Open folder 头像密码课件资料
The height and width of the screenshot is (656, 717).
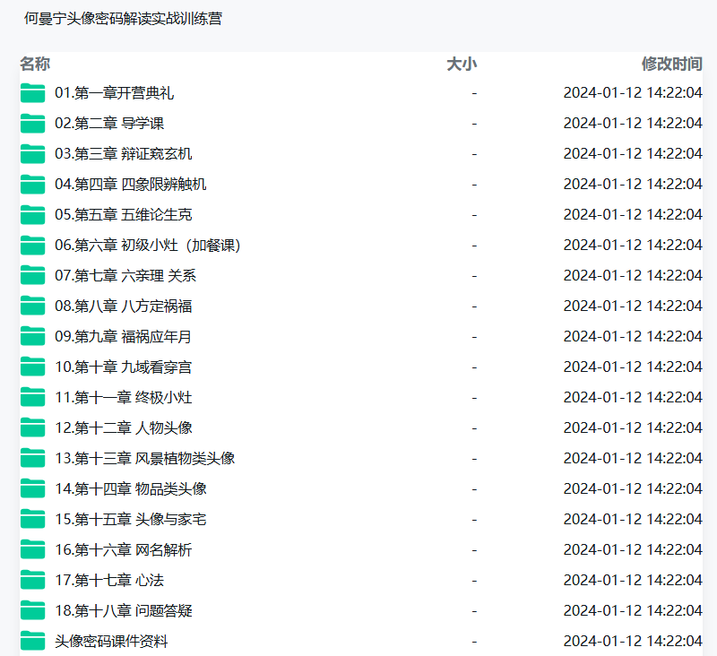pyautogui.click(x=111, y=641)
